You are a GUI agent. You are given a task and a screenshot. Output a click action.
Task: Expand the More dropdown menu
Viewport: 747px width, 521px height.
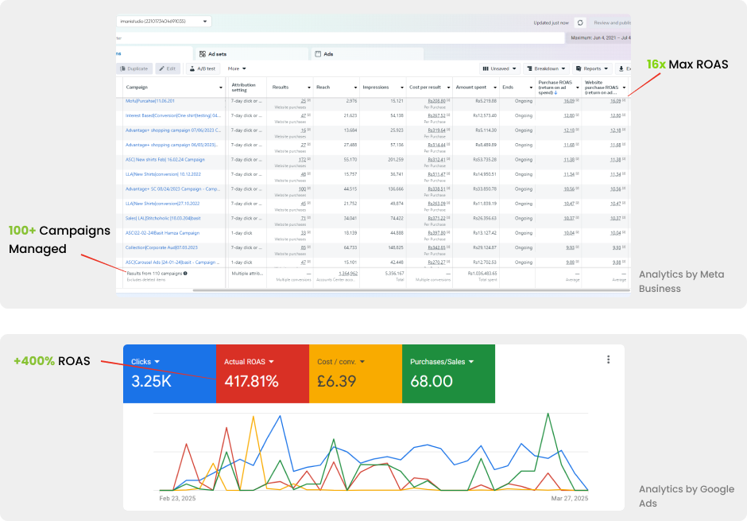[237, 69]
